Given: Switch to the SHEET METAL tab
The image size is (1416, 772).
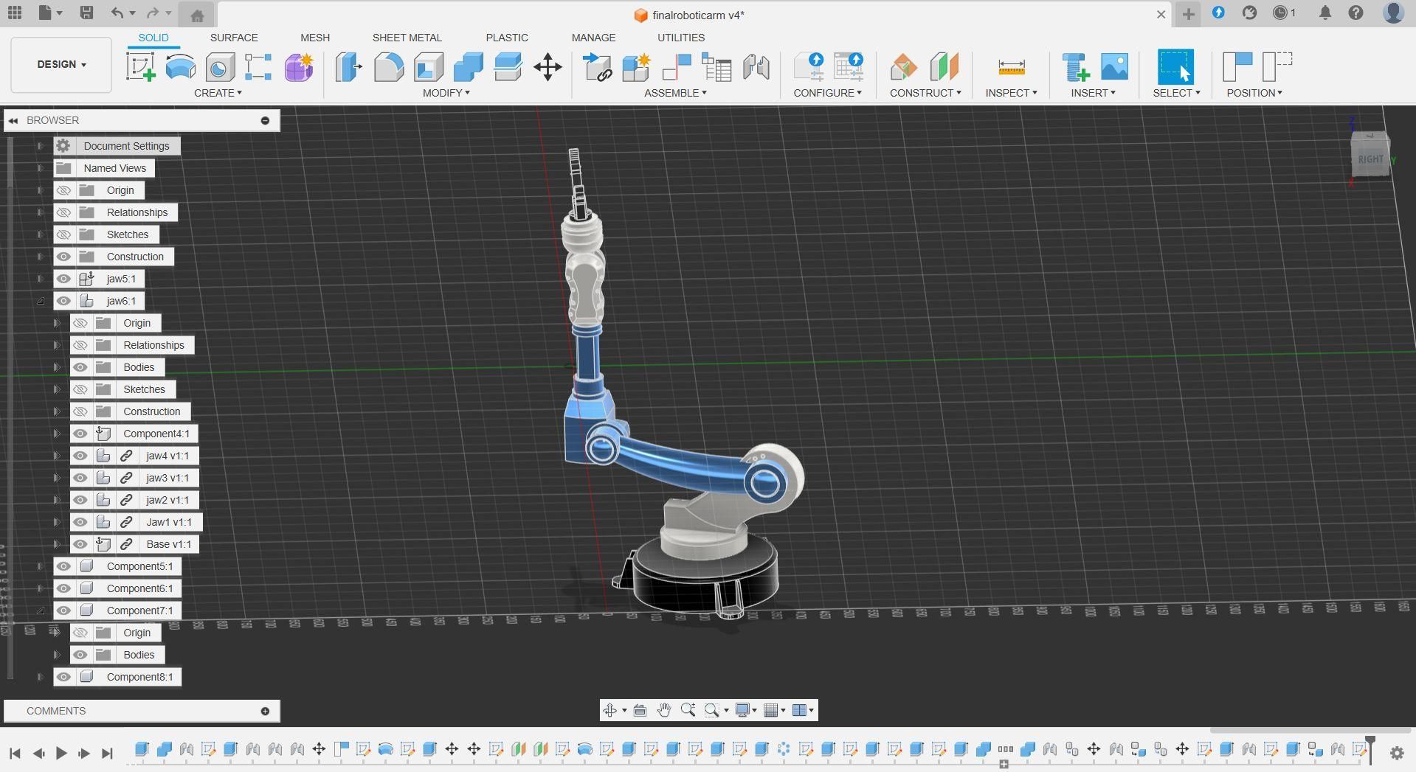Looking at the screenshot, I should click(407, 38).
